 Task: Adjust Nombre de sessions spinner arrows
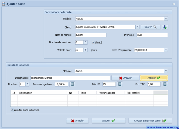point(86,43)
